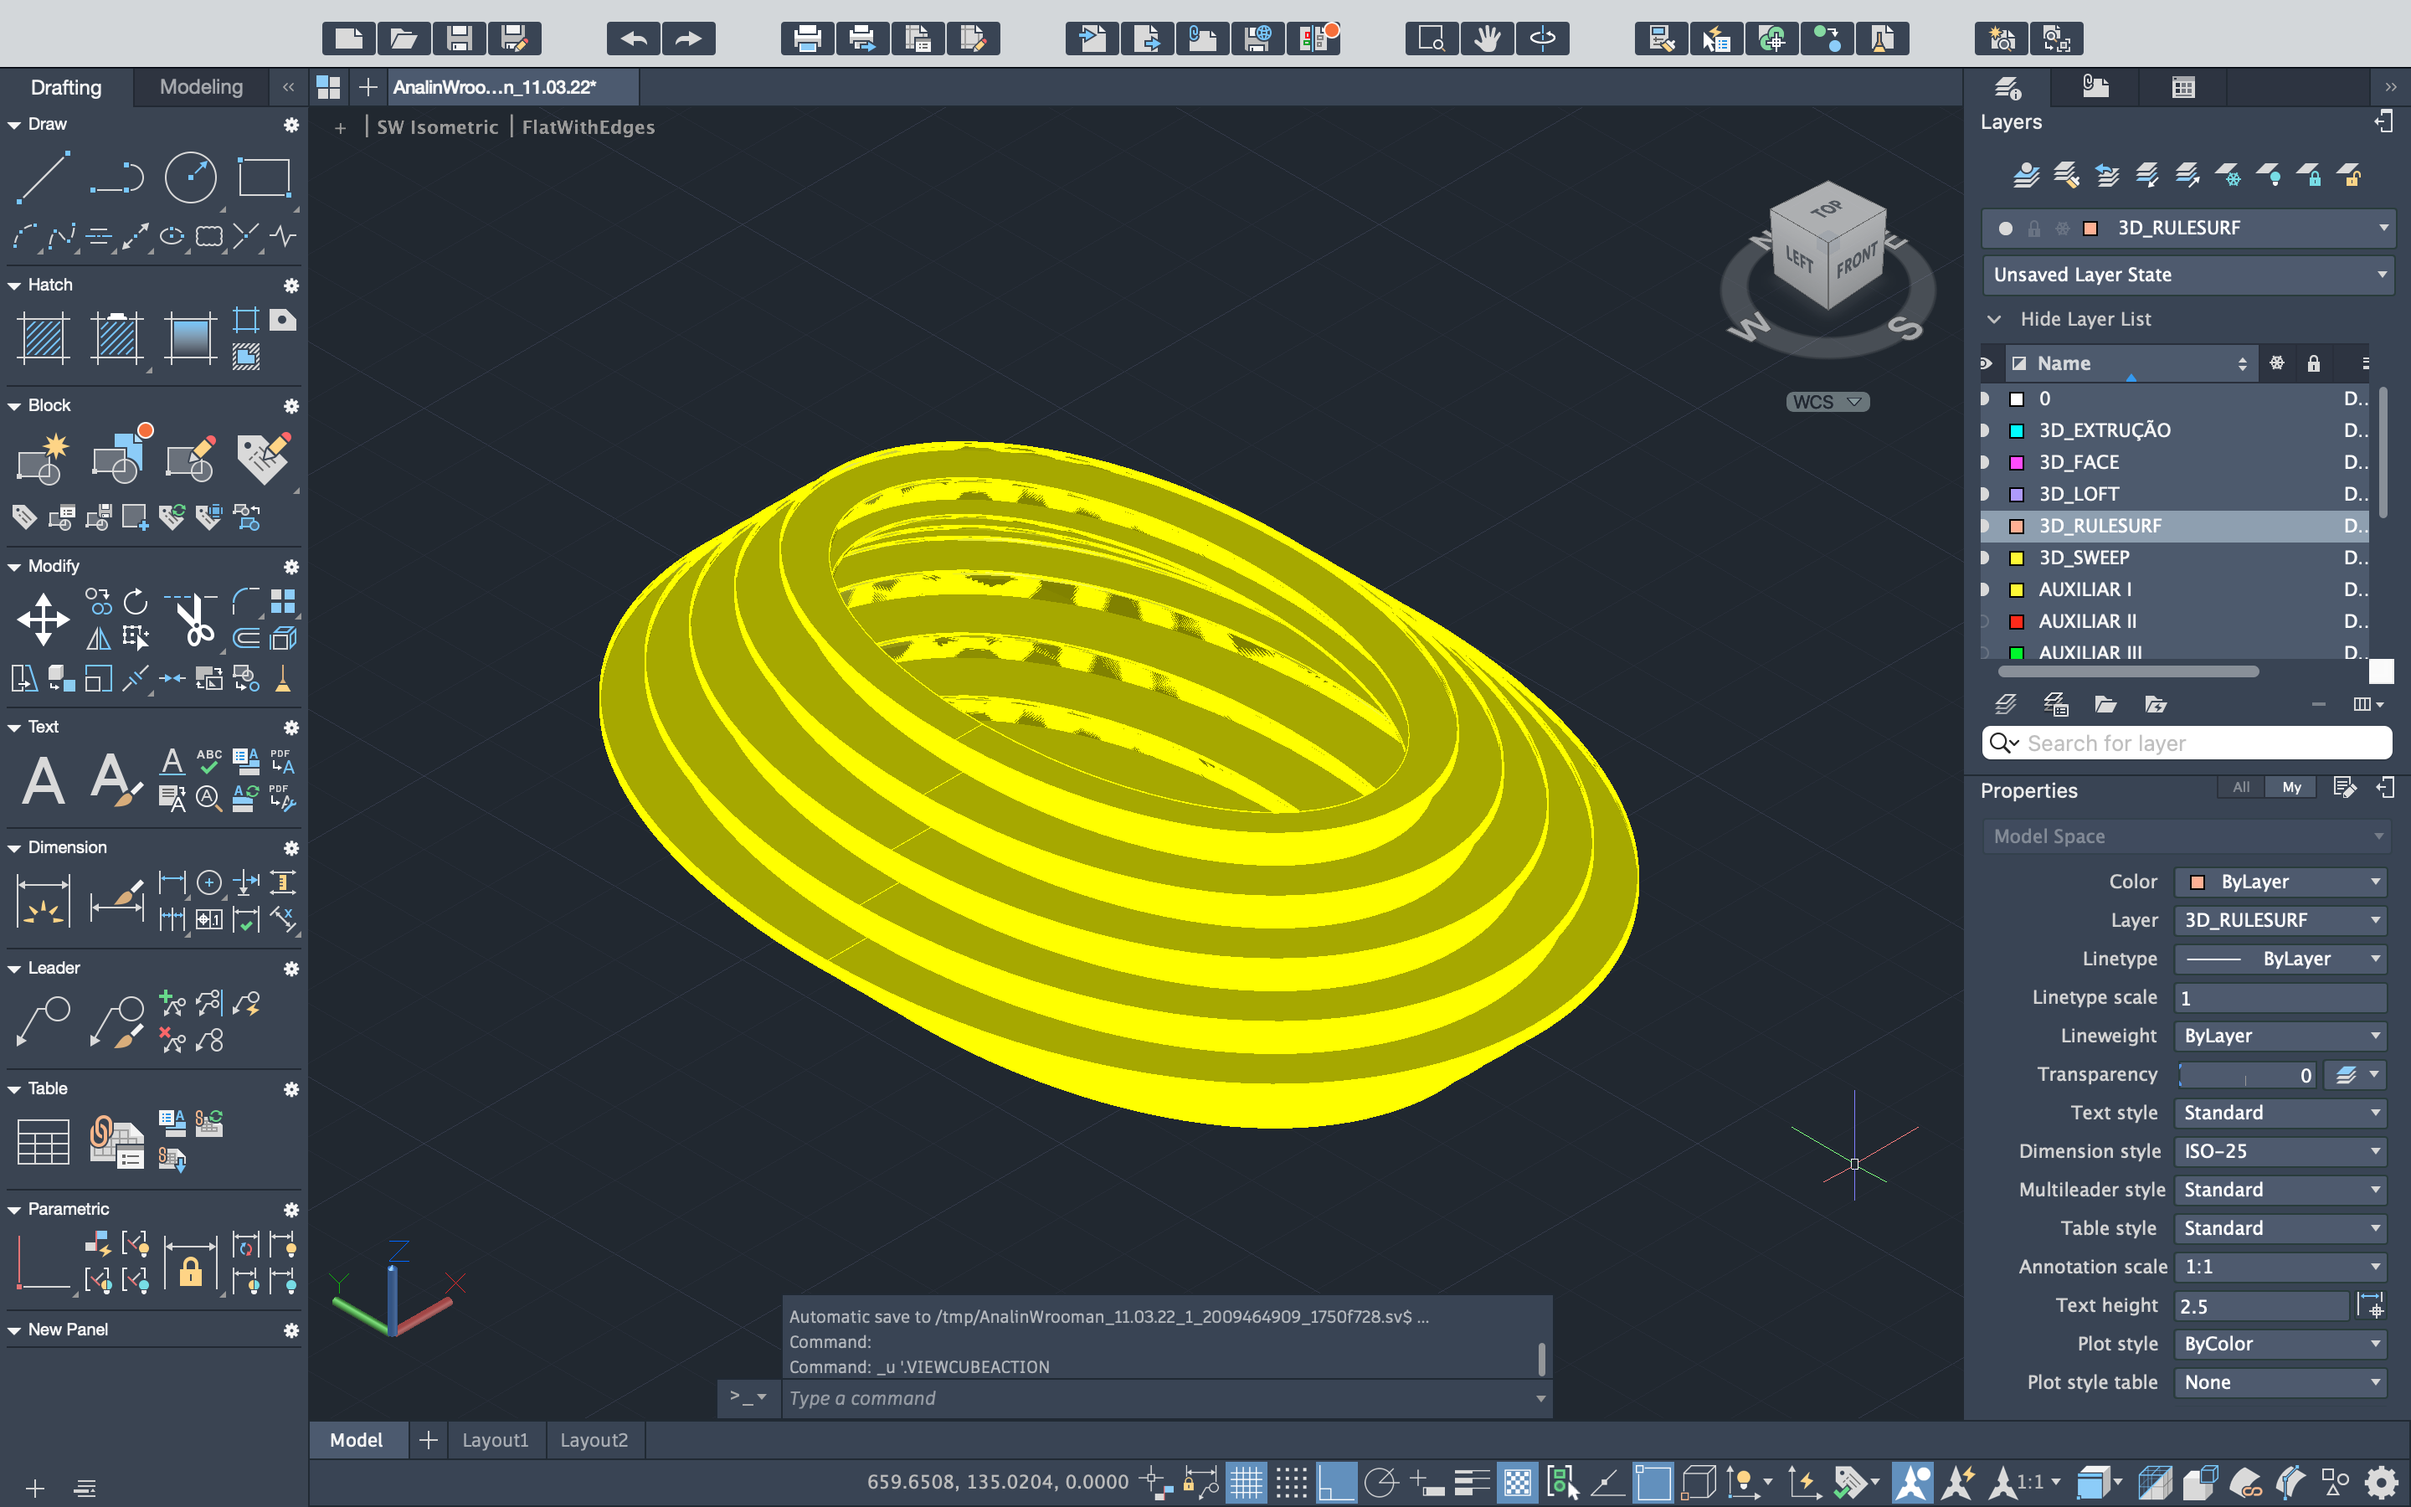Open the Unsaved Layer State dropdown
Image resolution: width=2411 pixels, height=1507 pixels.
[2187, 275]
